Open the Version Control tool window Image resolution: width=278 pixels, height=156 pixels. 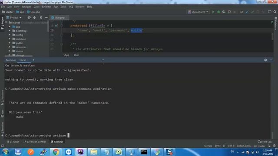(x=35, y=142)
